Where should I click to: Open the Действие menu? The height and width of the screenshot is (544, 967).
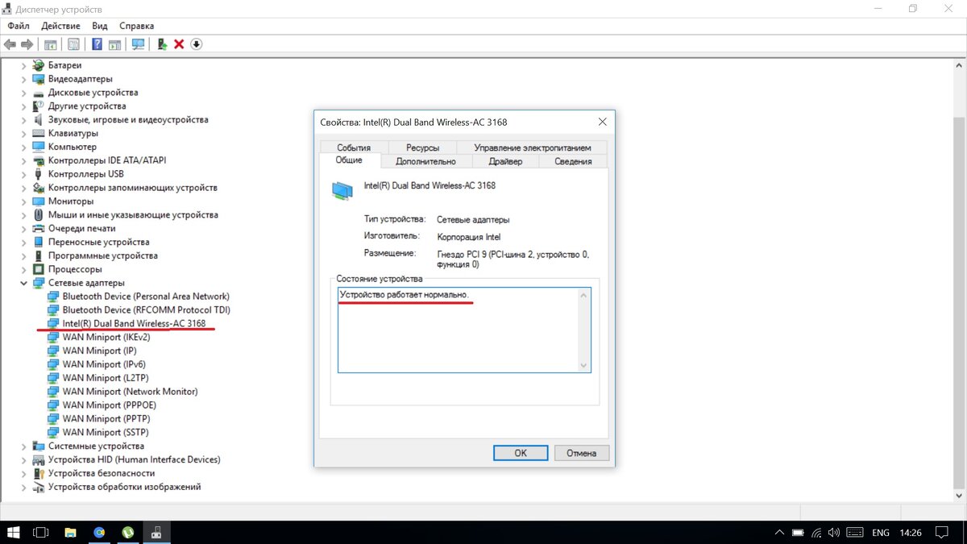click(x=60, y=26)
